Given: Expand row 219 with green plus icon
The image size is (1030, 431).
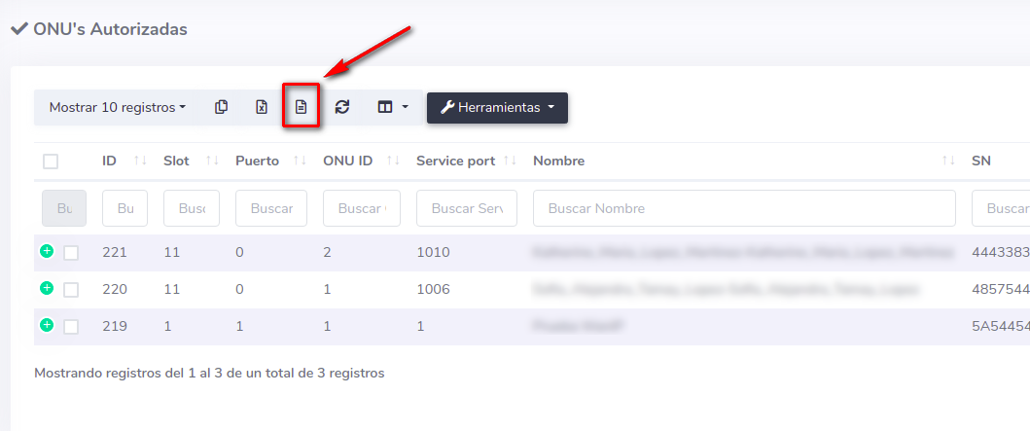Looking at the screenshot, I should [x=47, y=325].
